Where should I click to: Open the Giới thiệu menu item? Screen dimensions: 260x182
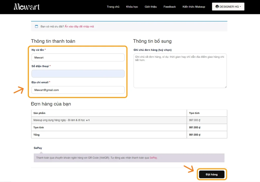151,7
